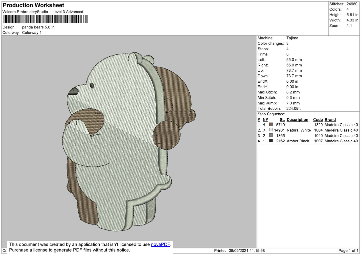Screen dimensions: 361x255
Task: Select the "Left:" label
Action: coord(262,60)
